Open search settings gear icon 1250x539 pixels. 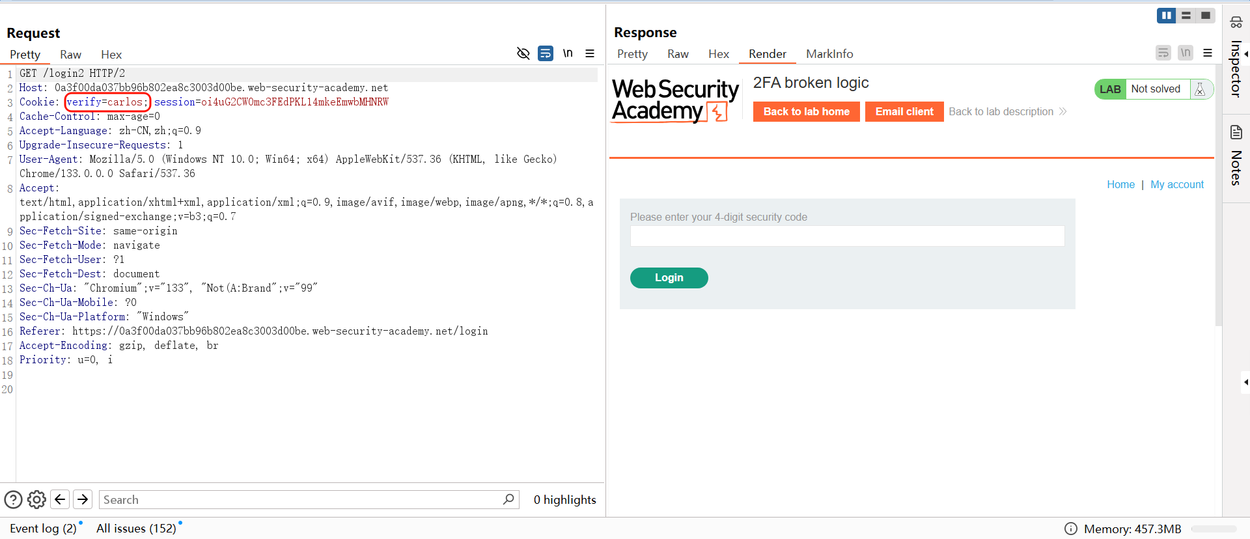37,499
